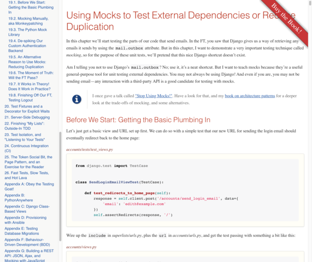The height and width of the screenshot is (262, 312).
Task: Open 19.5 An Alternative Reason to Use Mocks
Action: pyautogui.click(x=27, y=62)
